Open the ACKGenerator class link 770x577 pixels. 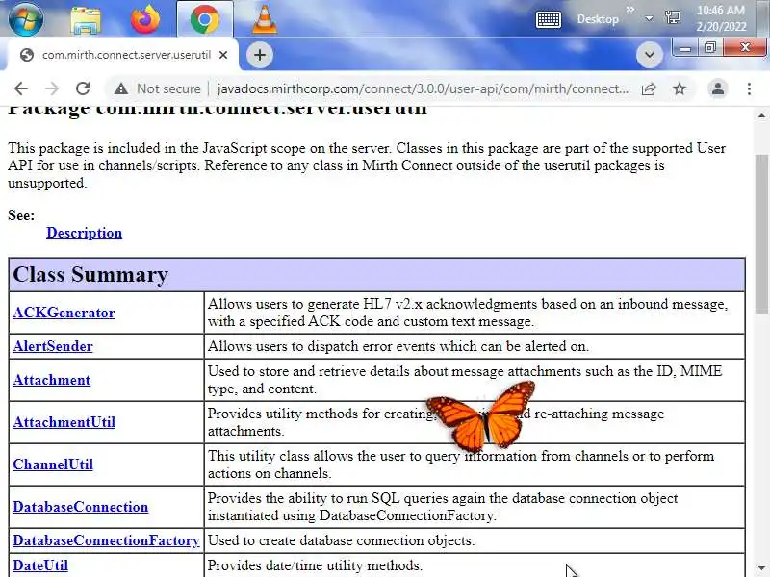point(64,313)
